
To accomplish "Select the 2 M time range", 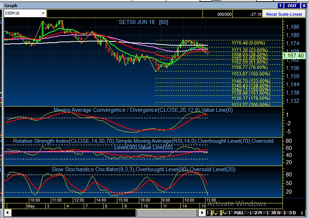I will point(258,213).
